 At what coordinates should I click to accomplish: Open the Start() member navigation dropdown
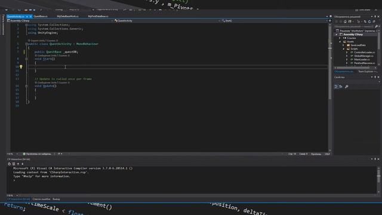(275, 21)
